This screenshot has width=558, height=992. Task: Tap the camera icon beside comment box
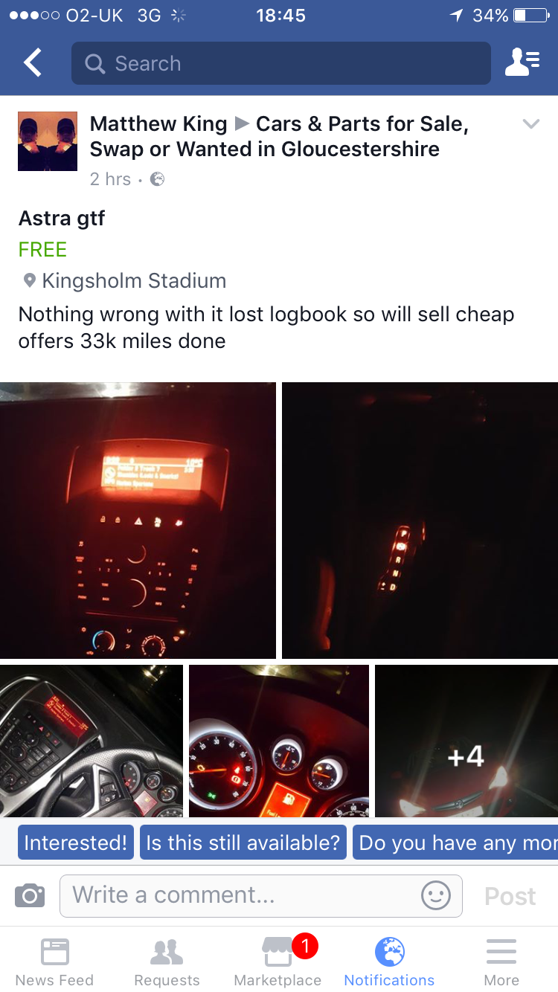[30, 895]
